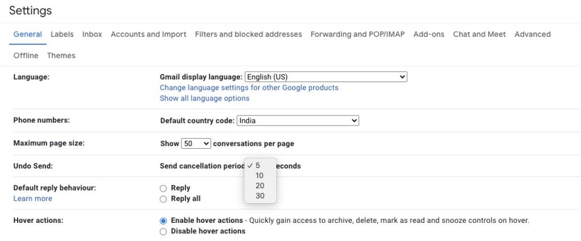Click Change language settings for other Google products
Screen dimensions: 581x241
[x=249, y=88]
